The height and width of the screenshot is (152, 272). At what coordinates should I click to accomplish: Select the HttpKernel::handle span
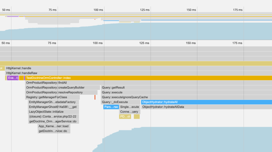point(19,68)
